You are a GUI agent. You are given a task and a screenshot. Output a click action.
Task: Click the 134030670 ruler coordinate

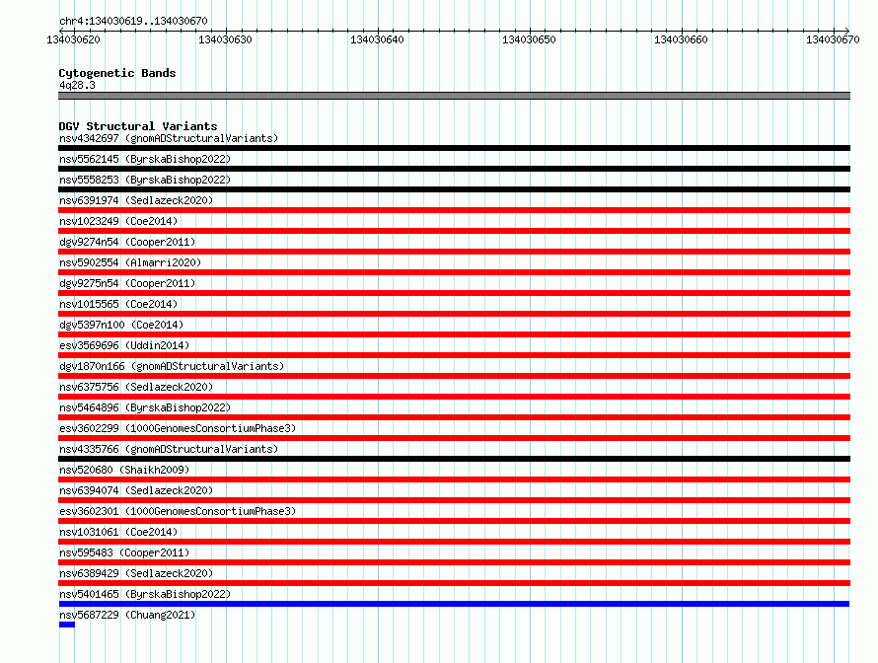coord(833,39)
